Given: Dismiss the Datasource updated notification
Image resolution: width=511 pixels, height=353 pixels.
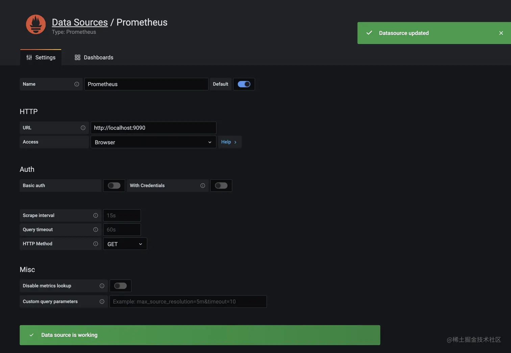Looking at the screenshot, I should tap(501, 33).
